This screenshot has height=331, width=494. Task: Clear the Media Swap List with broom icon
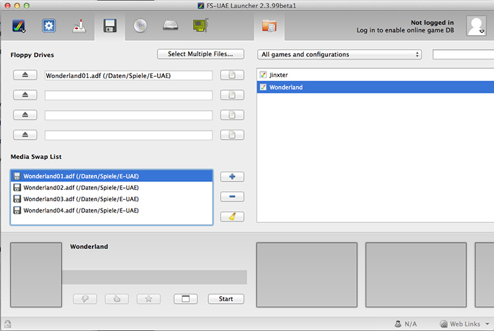coord(232,216)
